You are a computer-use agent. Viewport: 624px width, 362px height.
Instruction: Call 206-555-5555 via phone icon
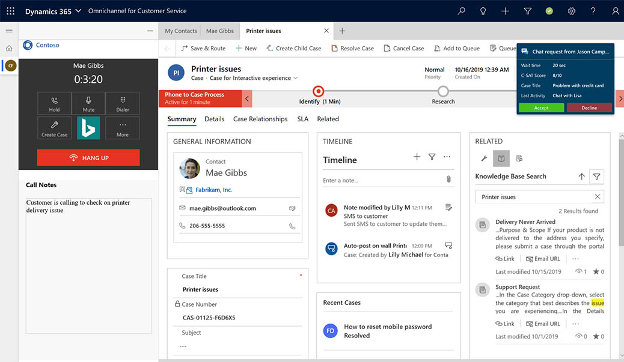(x=292, y=226)
